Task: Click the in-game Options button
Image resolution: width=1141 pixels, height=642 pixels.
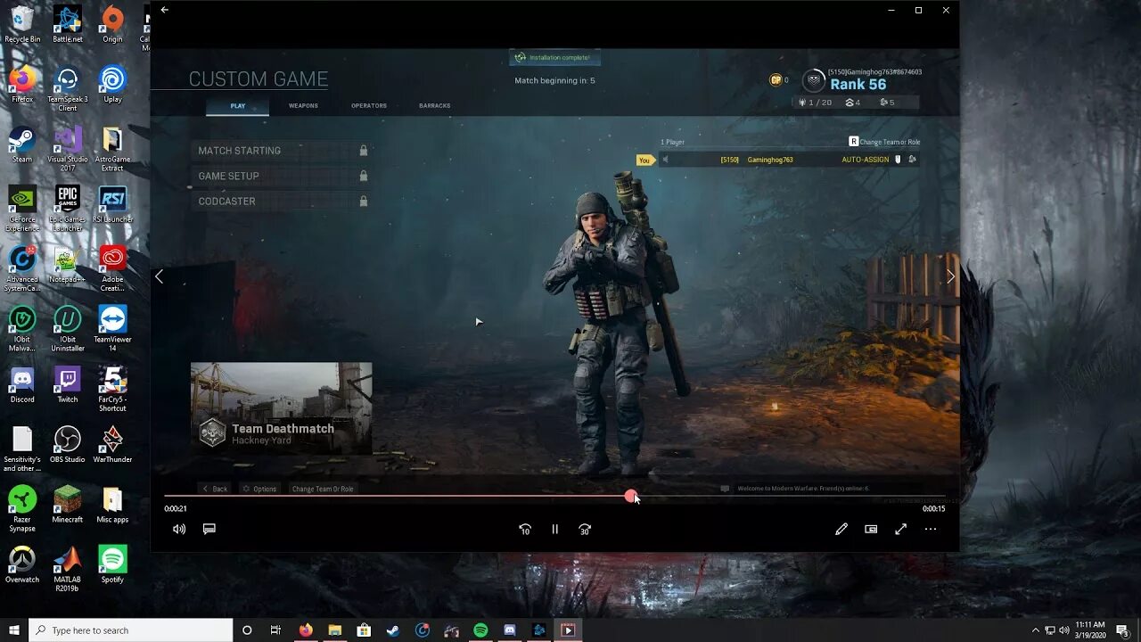Action: pos(260,489)
